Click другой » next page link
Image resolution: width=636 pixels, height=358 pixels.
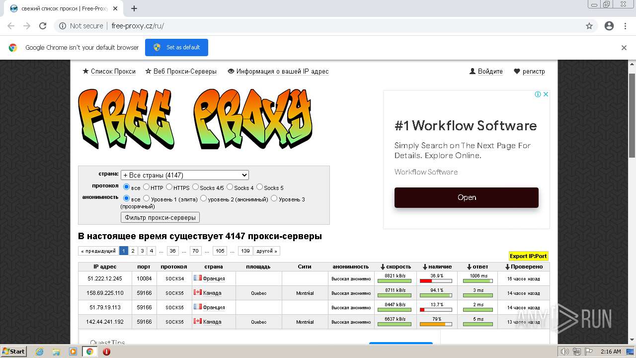point(267,251)
